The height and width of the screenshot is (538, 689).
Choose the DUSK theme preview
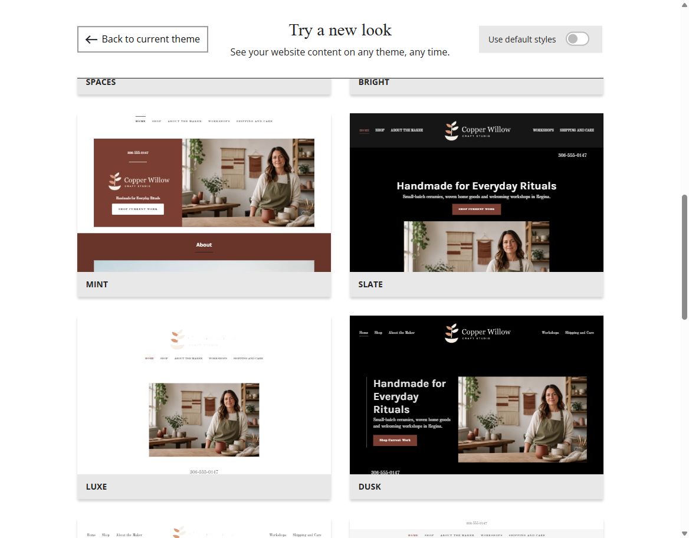[476, 395]
